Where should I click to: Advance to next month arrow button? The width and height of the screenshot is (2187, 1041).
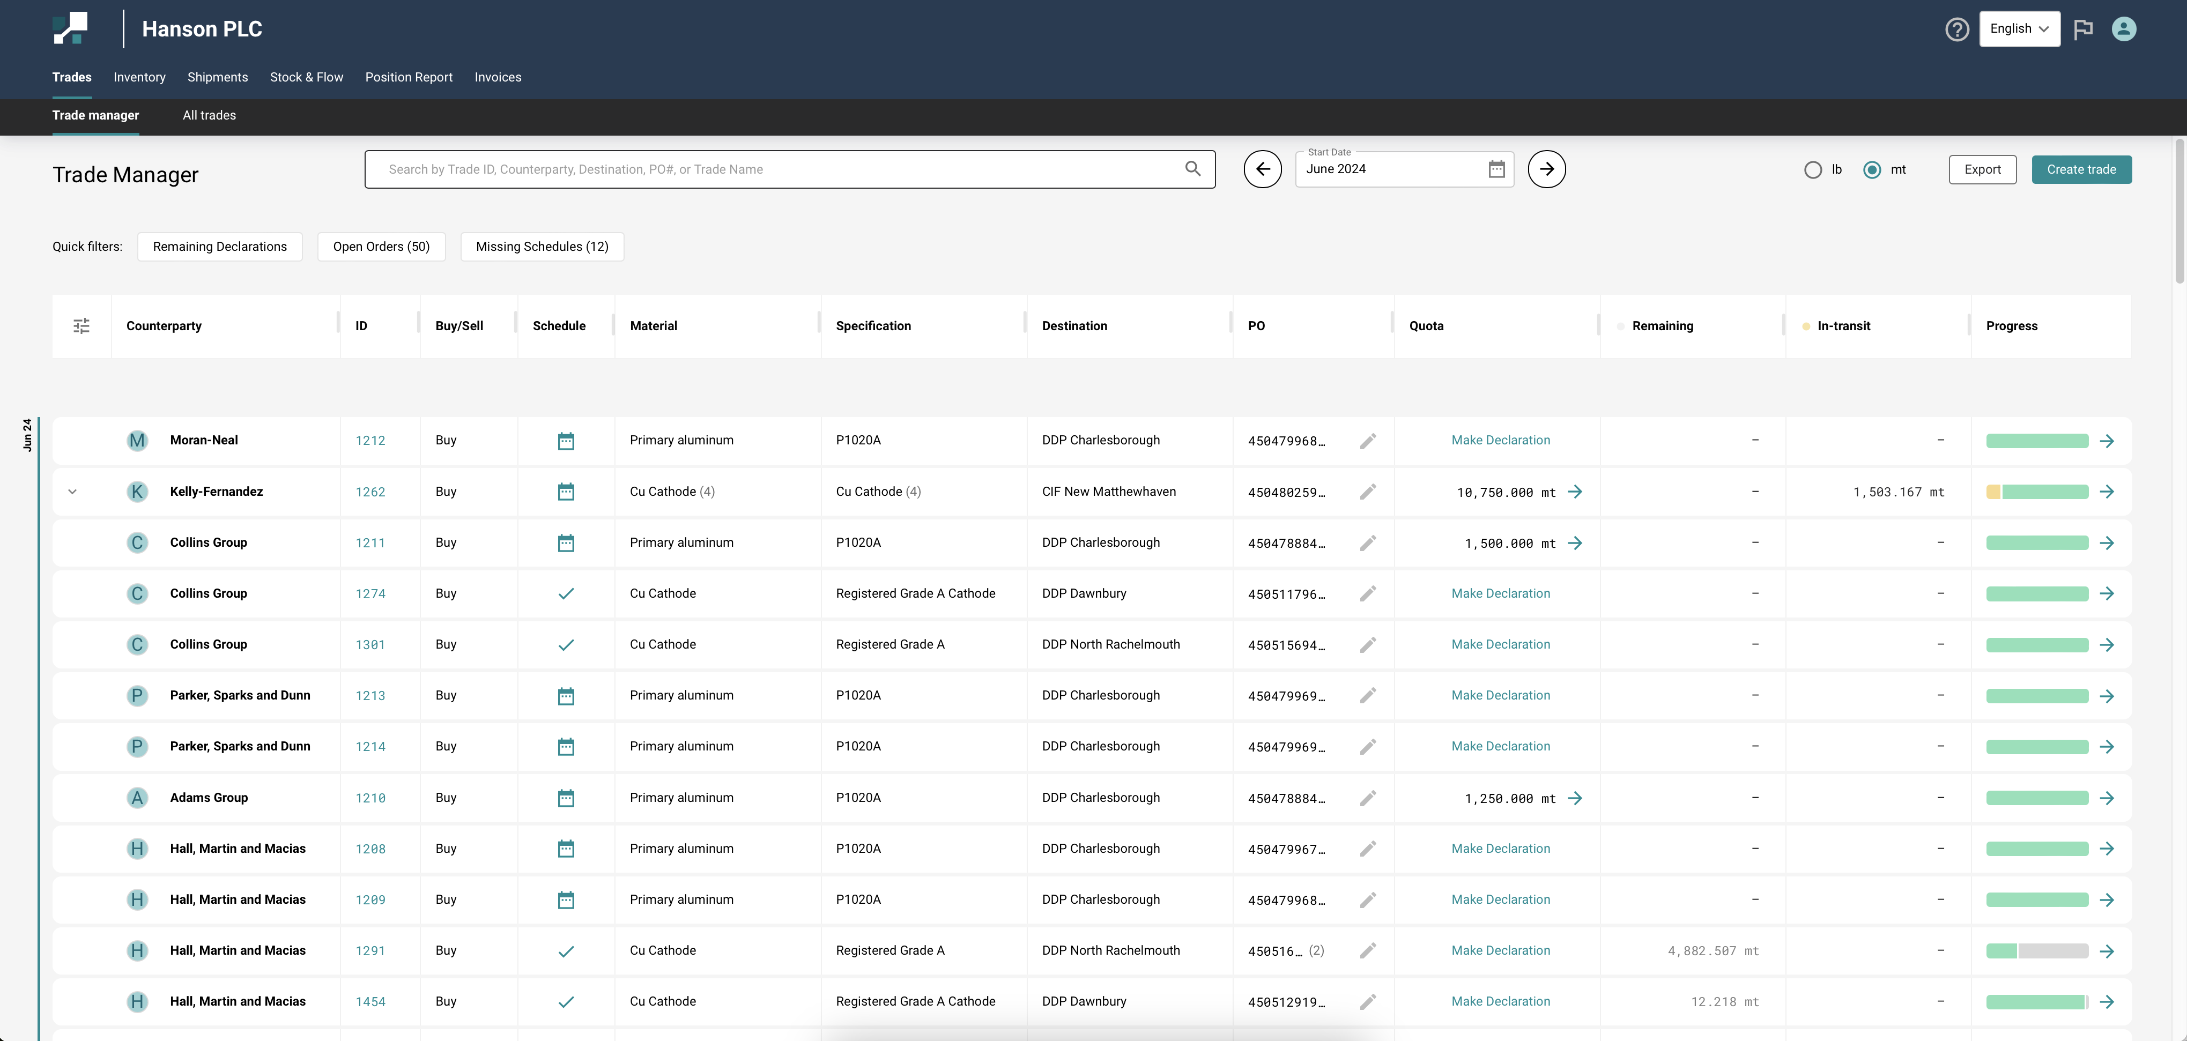click(1546, 169)
